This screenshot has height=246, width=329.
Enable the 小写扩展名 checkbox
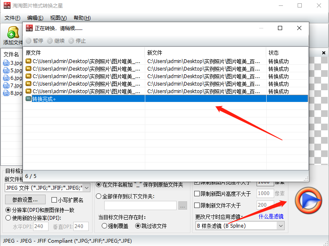click(54, 200)
